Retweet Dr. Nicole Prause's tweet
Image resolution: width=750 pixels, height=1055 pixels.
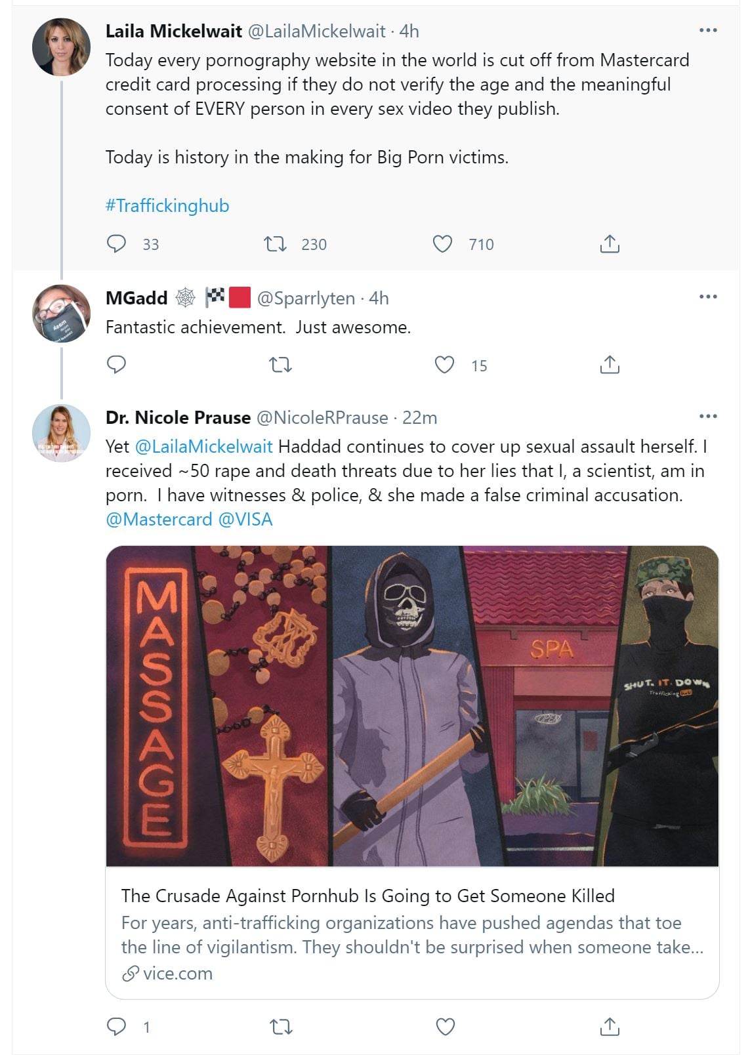pos(281,1026)
